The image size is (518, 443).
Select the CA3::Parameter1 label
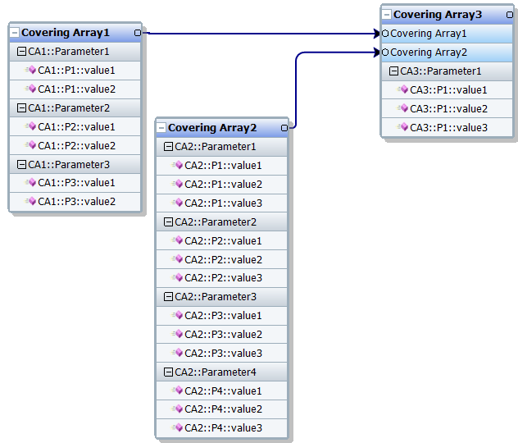(x=441, y=71)
